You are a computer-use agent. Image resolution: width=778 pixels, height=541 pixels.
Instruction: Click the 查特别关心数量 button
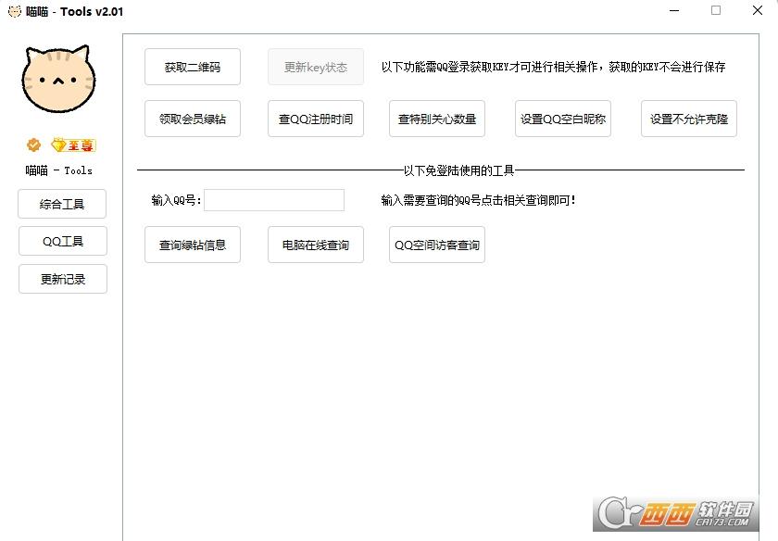[437, 119]
